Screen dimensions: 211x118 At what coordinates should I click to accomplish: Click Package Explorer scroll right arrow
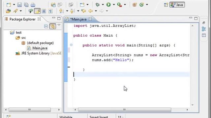point(59,110)
